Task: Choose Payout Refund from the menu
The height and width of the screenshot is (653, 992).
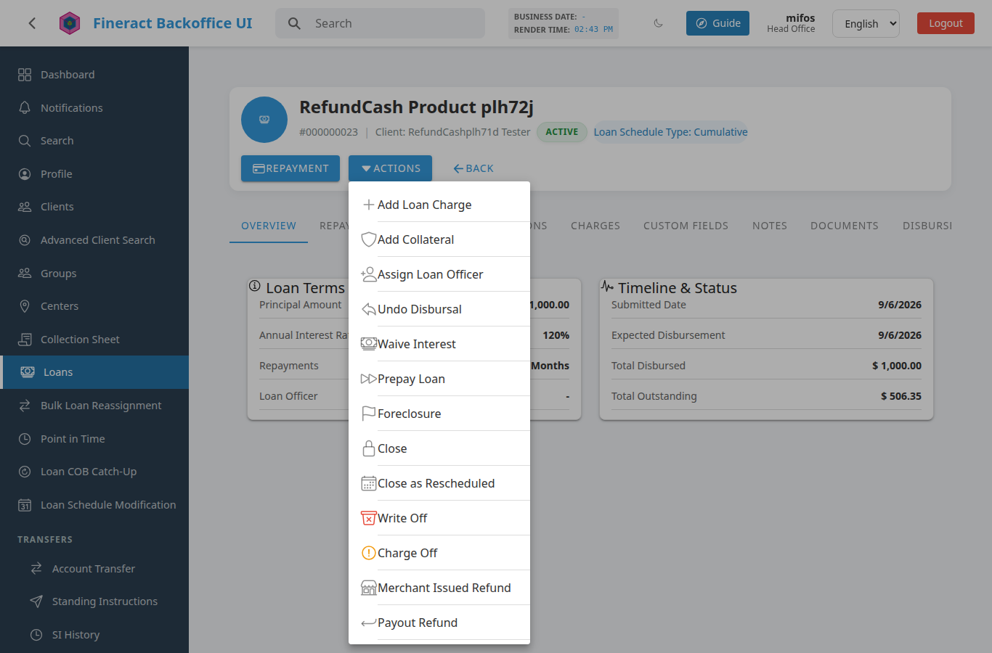Action: [439, 623]
